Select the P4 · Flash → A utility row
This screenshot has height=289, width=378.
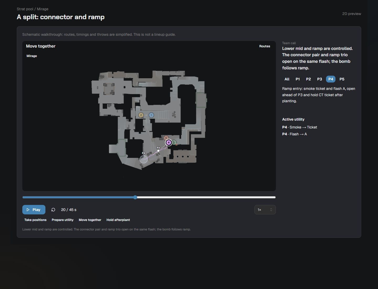pos(295,134)
